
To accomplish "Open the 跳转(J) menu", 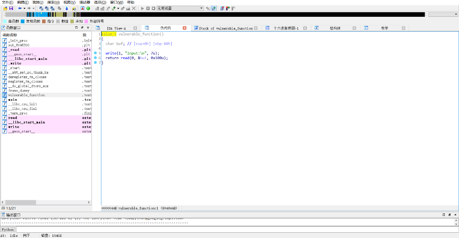I will pyautogui.click(x=38, y=2).
